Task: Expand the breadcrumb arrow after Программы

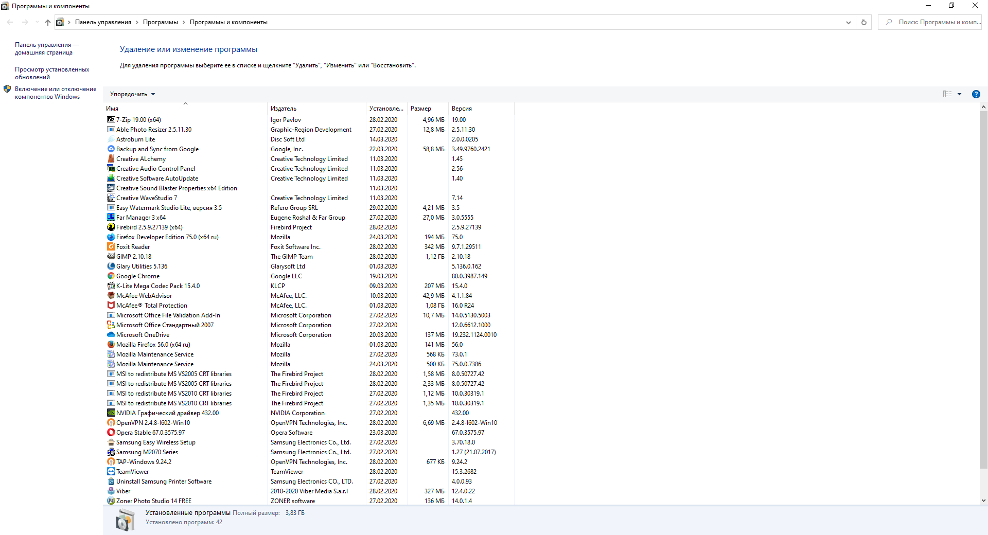Action: point(184,22)
